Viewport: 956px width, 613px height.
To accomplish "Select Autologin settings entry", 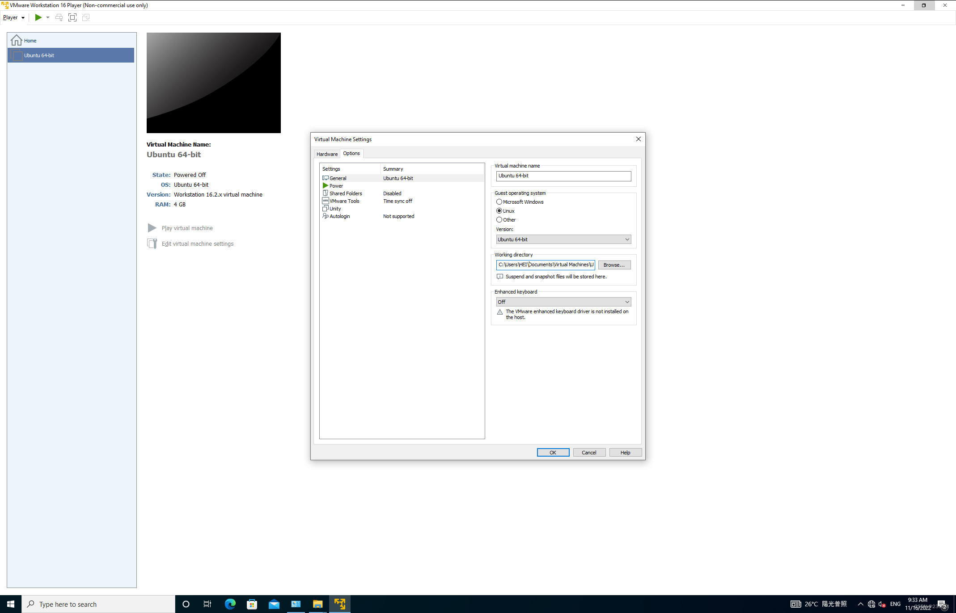I will point(339,216).
